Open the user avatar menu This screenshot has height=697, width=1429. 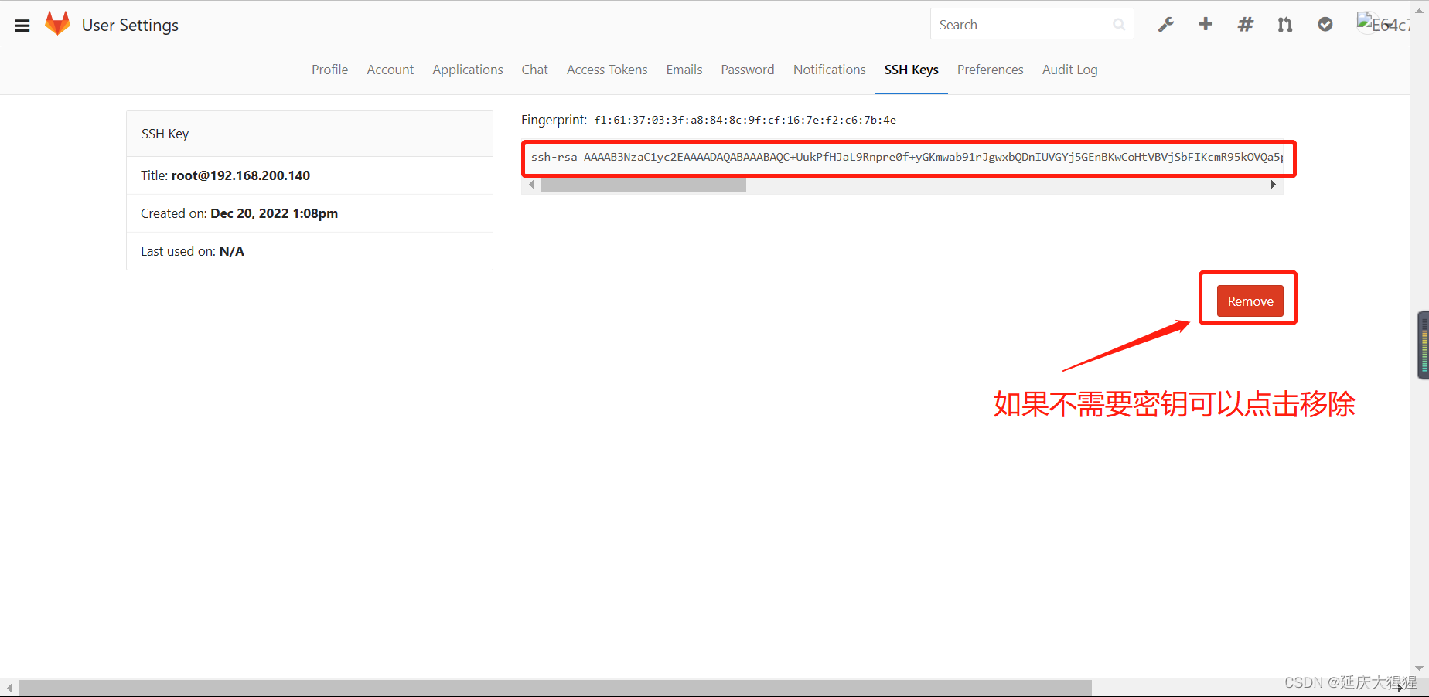pos(1383,24)
